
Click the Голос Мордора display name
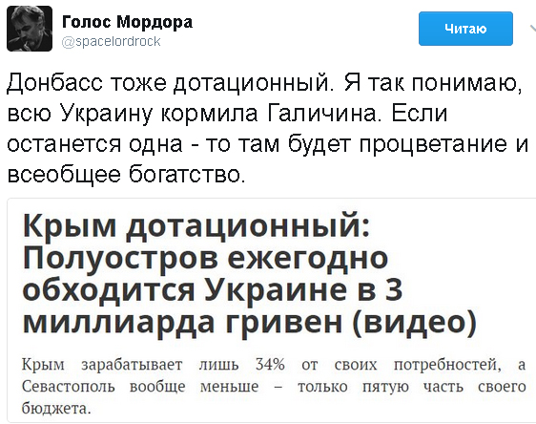pos(127,22)
